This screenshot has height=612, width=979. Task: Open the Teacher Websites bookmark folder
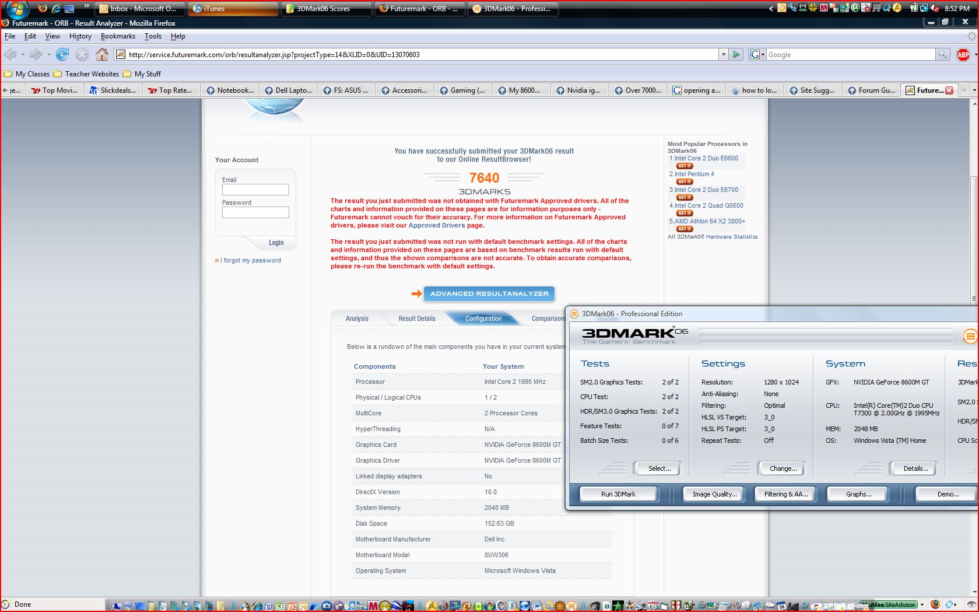click(x=86, y=74)
